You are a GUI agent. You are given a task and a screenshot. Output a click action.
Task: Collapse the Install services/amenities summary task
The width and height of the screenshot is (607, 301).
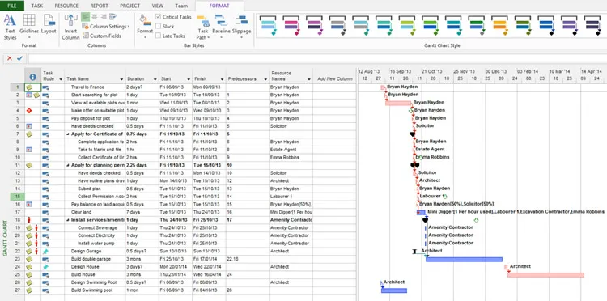click(x=68, y=220)
